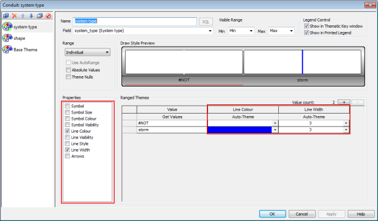Enable the Line Style property
This screenshot has width=378, height=221.
68,144
